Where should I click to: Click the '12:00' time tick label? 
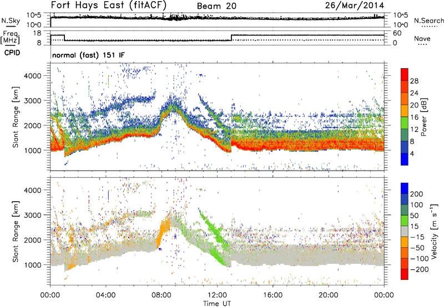pyautogui.click(x=217, y=295)
